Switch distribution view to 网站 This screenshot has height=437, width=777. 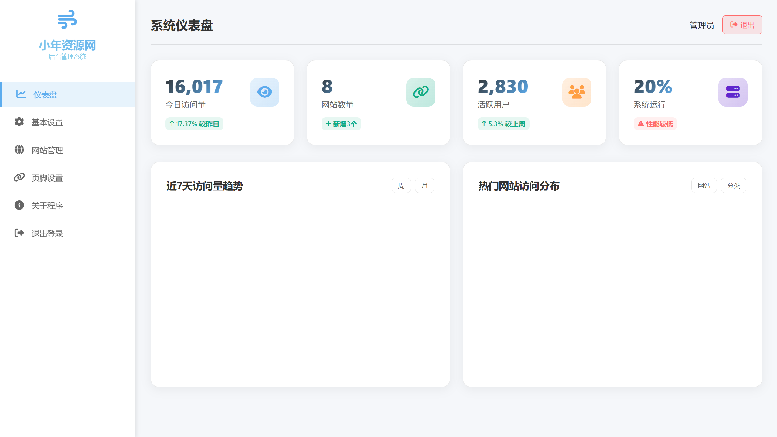click(x=704, y=185)
